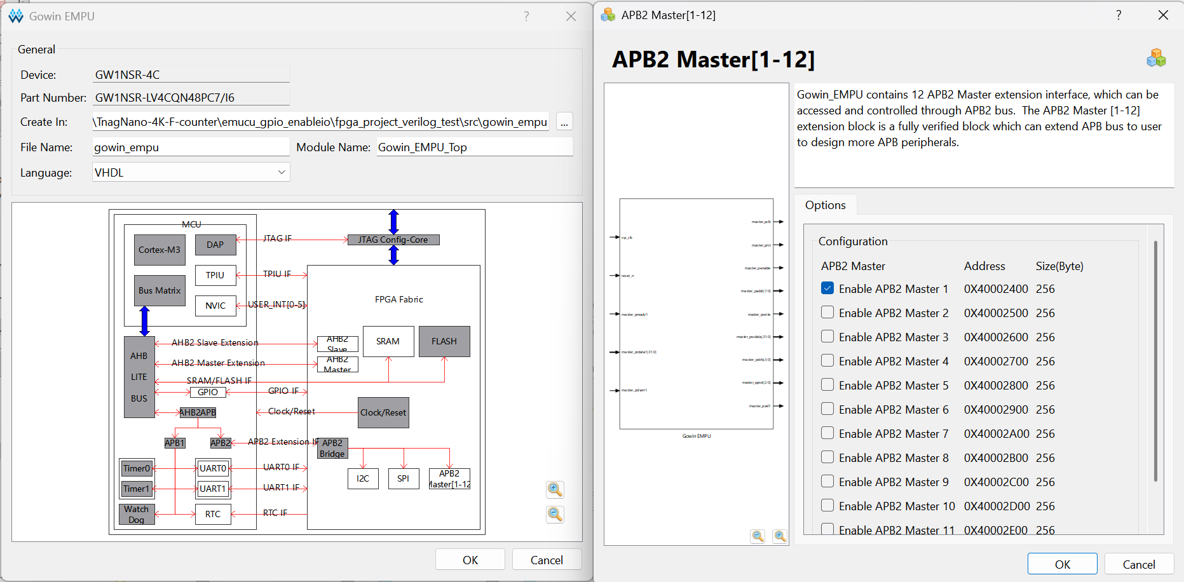Image resolution: width=1184 pixels, height=582 pixels.
Task: Click the Bus Matrix block in the diagram
Action: click(x=160, y=290)
